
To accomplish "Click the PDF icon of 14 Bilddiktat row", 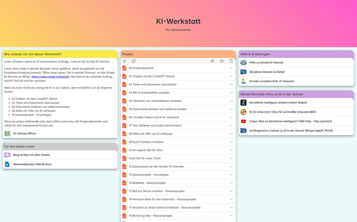I will click(124, 183).
